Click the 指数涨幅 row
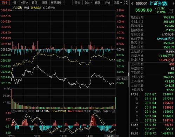175x137 pixels. coord(153,30)
